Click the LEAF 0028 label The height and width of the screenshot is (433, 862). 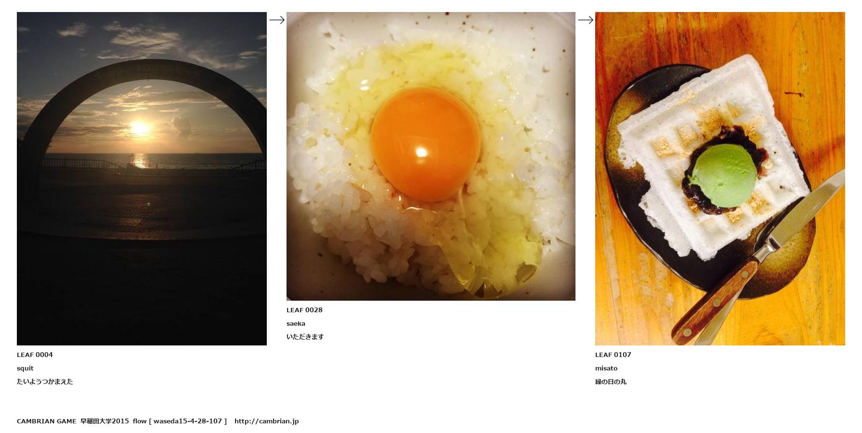click(x=304, y=310)
